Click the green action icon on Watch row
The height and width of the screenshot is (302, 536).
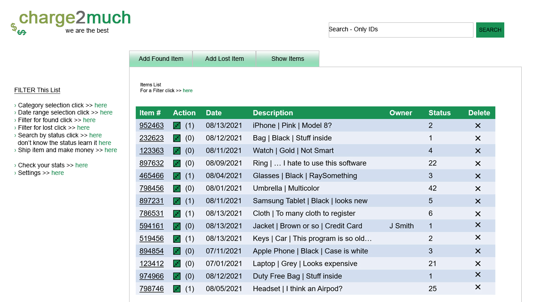tap(177, 151)
